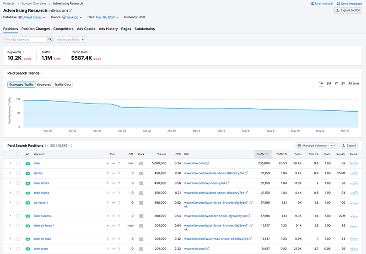Check the checkbox for the nike blazers row

click(x=18, y=216)
